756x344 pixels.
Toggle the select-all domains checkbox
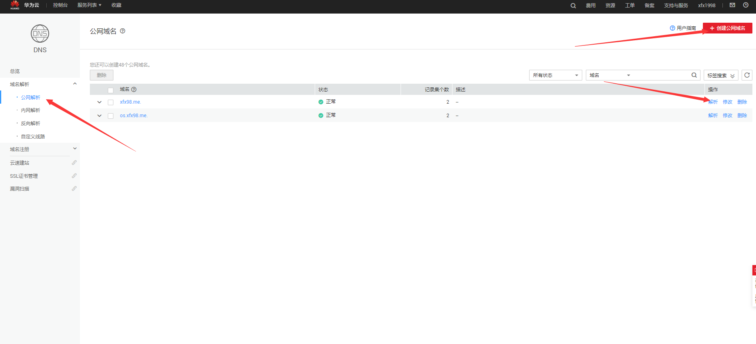coord(111,90)
